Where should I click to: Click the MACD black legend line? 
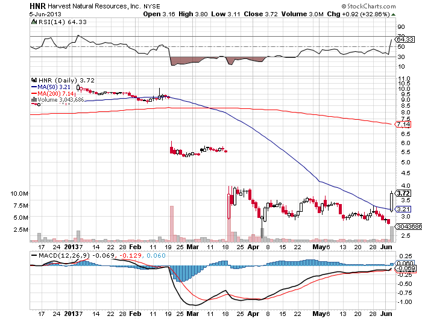click(x=34, y=255)
